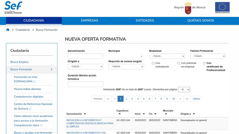
Task: Open the Modalidad dropdown
Action: coord(167,56)
